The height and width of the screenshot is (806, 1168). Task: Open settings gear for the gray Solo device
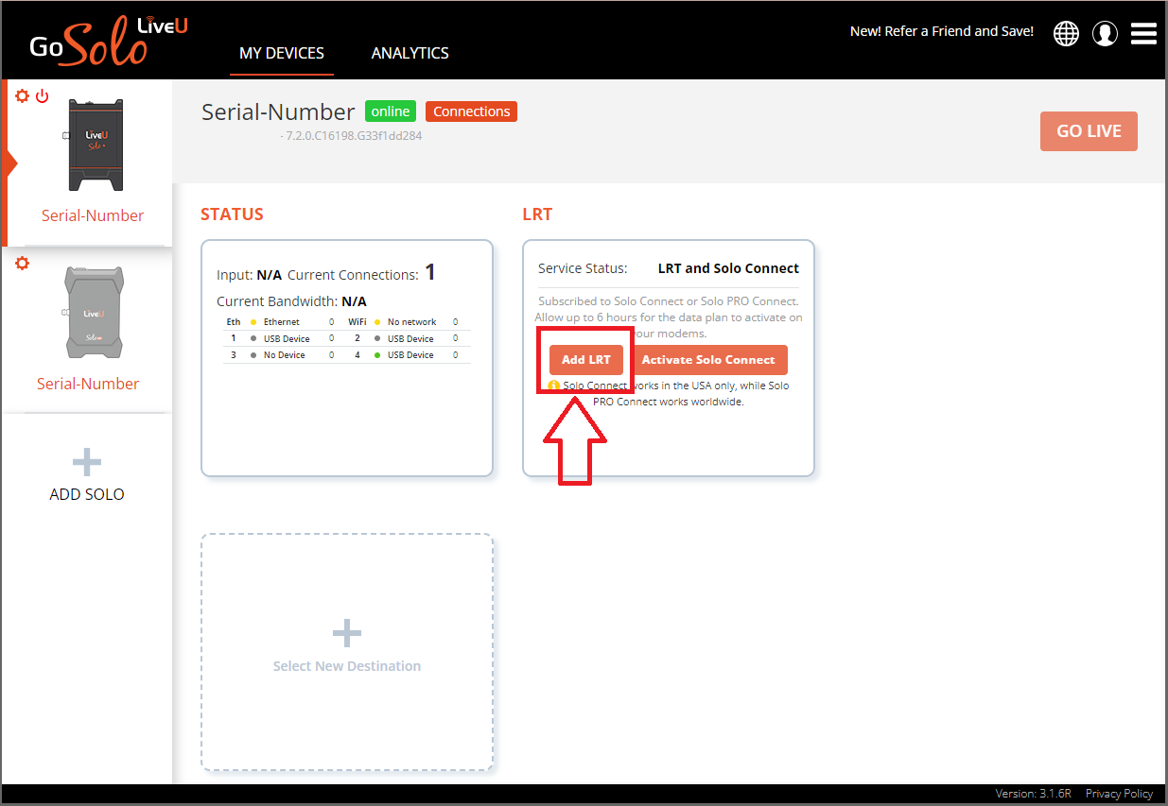23,264
